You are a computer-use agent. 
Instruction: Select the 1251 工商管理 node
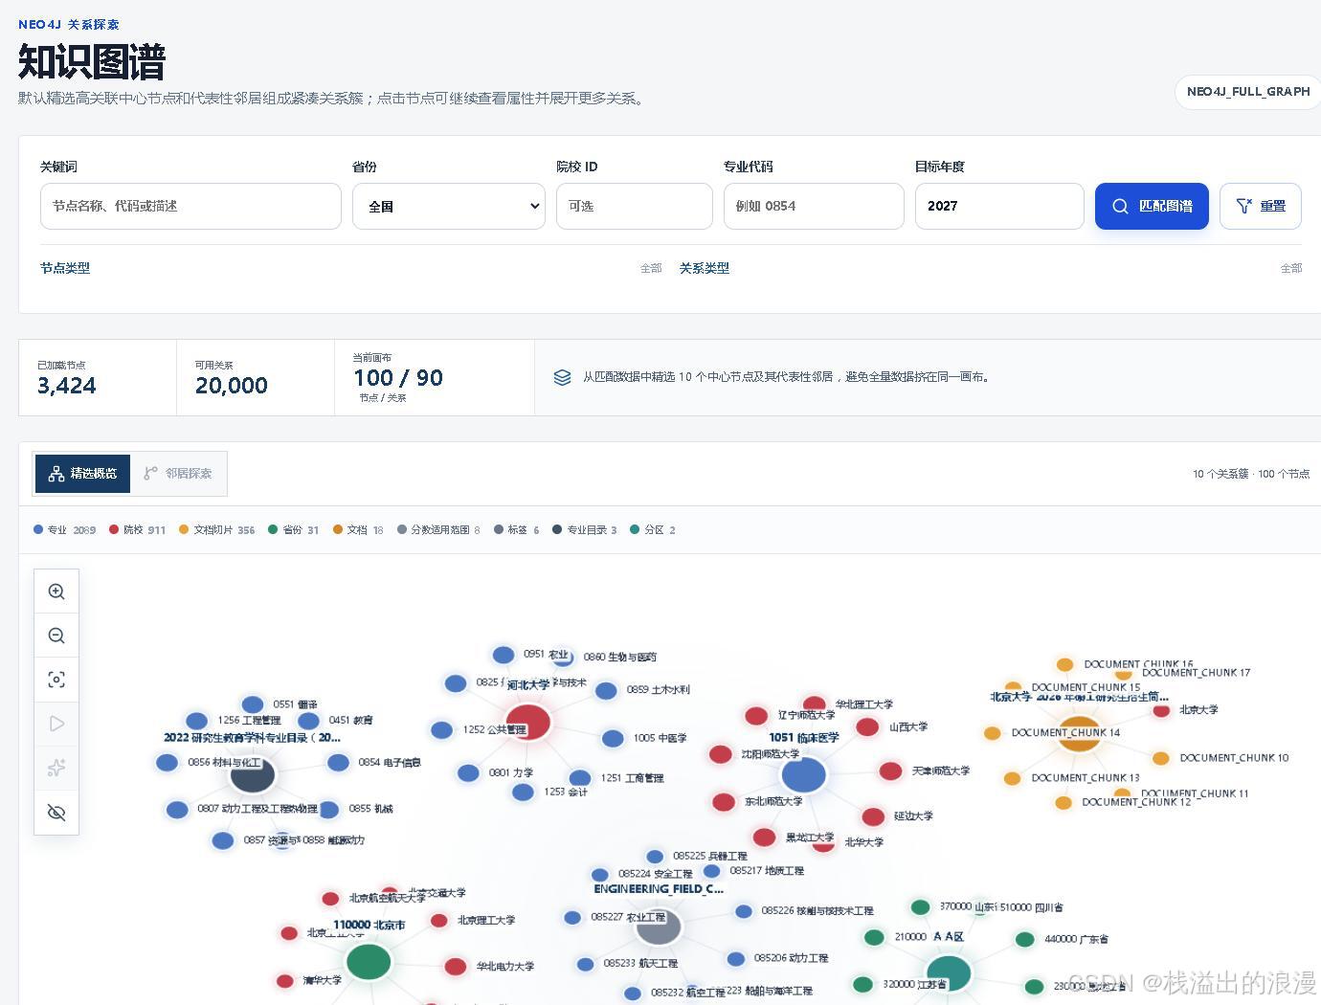click(580, 778)
